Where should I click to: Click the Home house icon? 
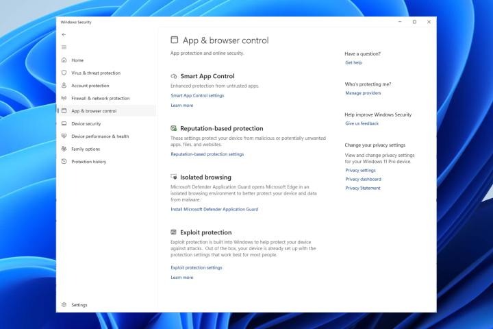tap(64, 60)
